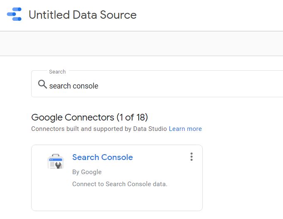Place cursor in the 'search console' query text
The width and height of the screenshot is (283, 219).
pos(74,86)
